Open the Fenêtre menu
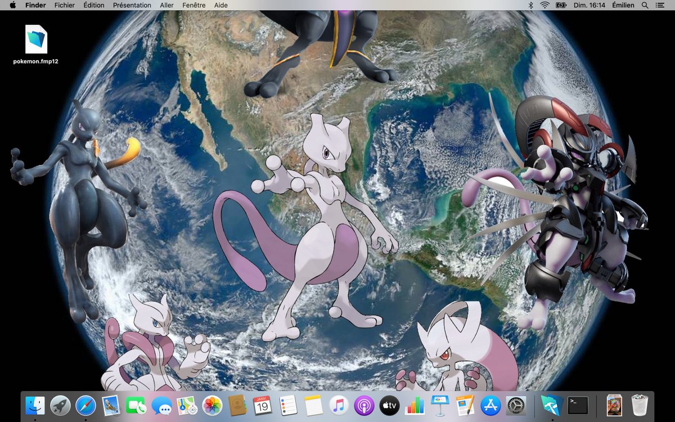The image size is (675, 422). 194,5
